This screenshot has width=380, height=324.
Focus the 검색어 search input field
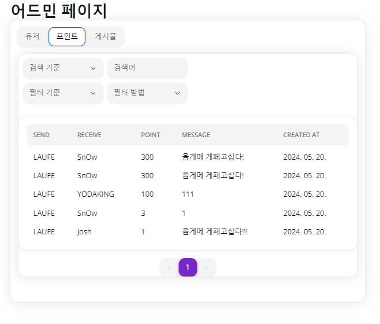click(148, 68)
